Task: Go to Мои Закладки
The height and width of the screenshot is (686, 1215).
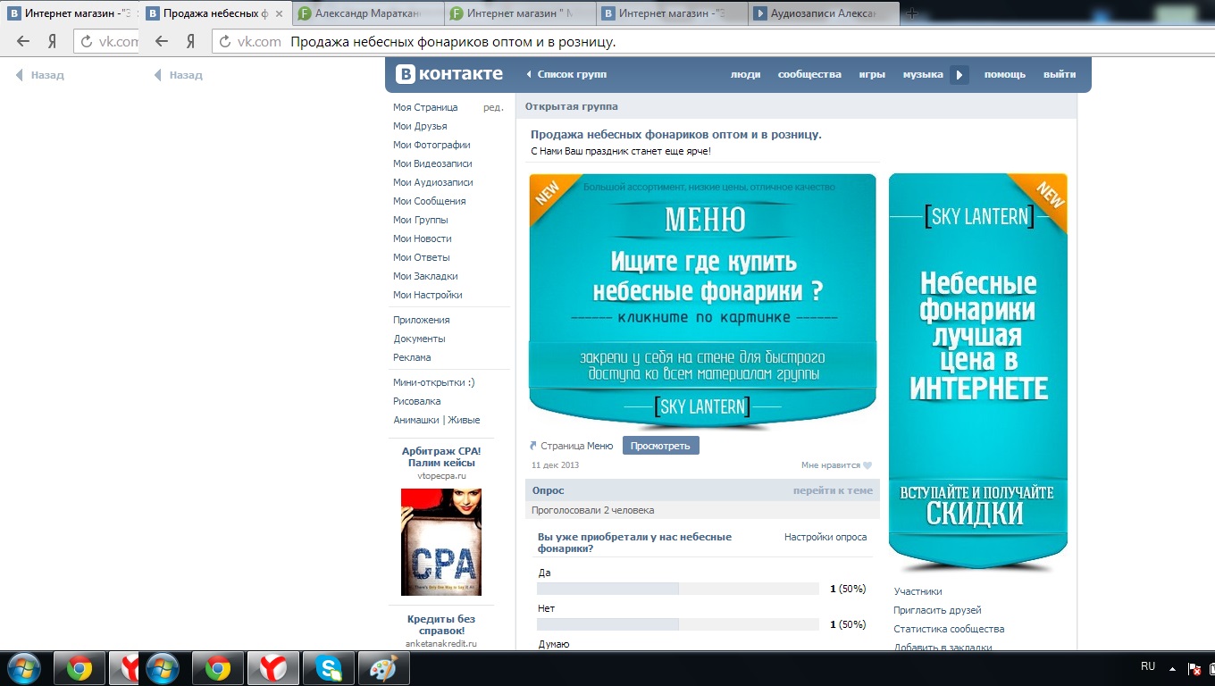Action: pos(425,276)
